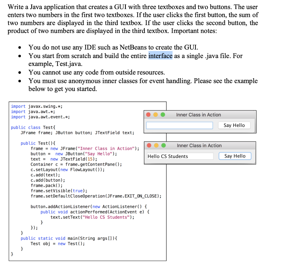Click the words example, Test.java.

(55, 64)
